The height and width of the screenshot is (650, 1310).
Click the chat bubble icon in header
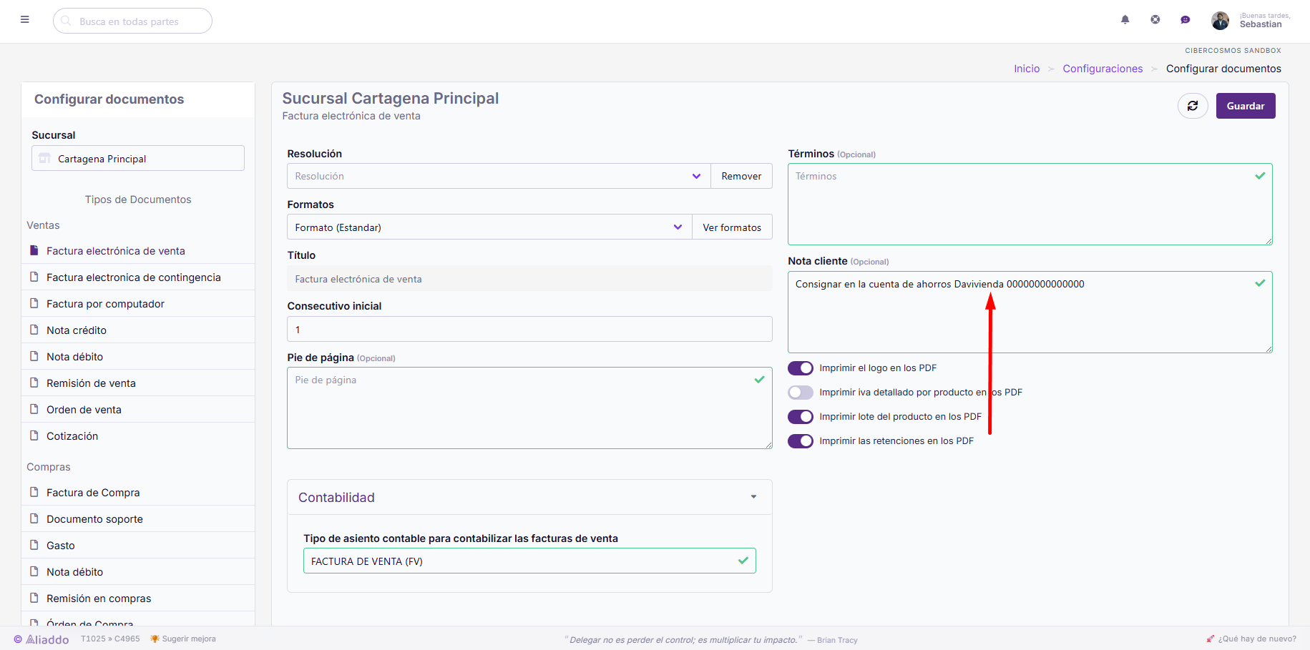(1186, 20)
